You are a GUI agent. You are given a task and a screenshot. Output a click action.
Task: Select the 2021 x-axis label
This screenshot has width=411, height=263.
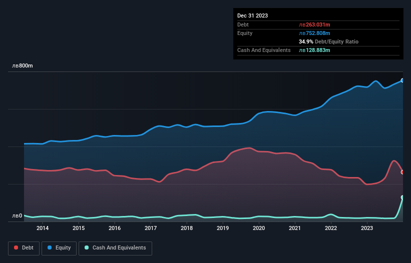[x=295, y=228]
